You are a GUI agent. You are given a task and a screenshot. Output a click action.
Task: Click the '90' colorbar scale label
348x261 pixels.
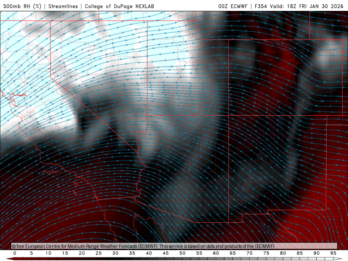[x=316, y=253]
